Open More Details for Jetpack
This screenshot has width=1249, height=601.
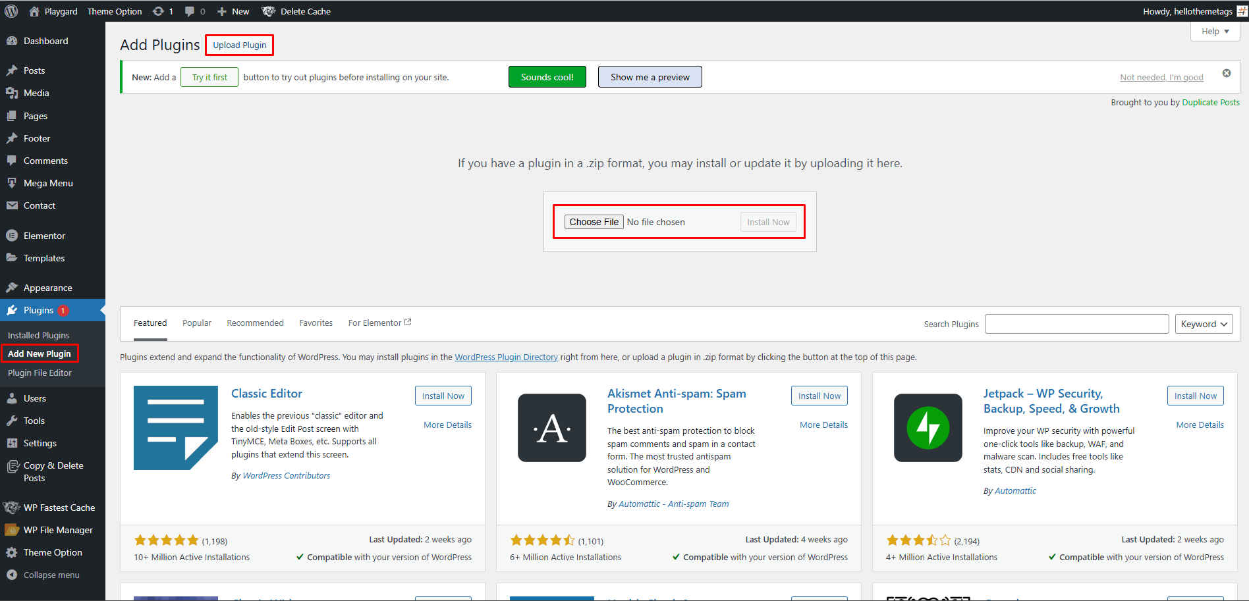1200,425
